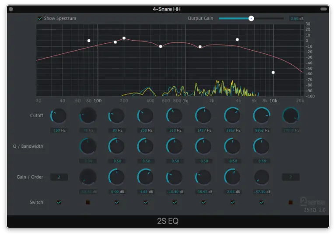
Task: Click the dimmed Cutoff knob above 17000 Hz
Action: [x=290, y=116]
